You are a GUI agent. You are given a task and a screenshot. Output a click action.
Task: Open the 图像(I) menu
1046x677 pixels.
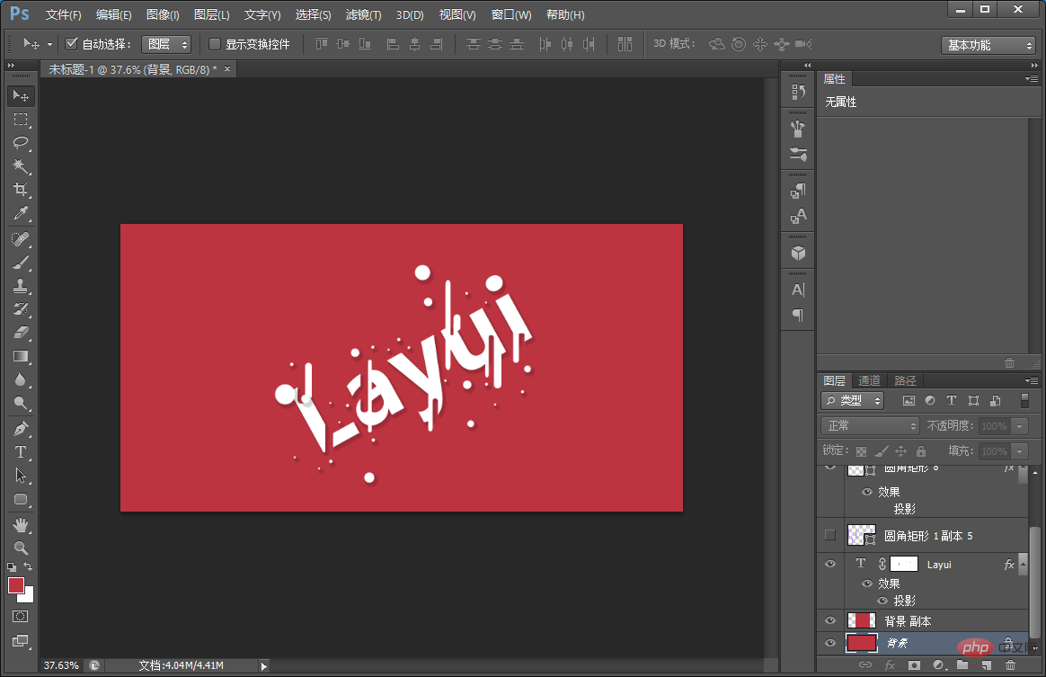163,14
